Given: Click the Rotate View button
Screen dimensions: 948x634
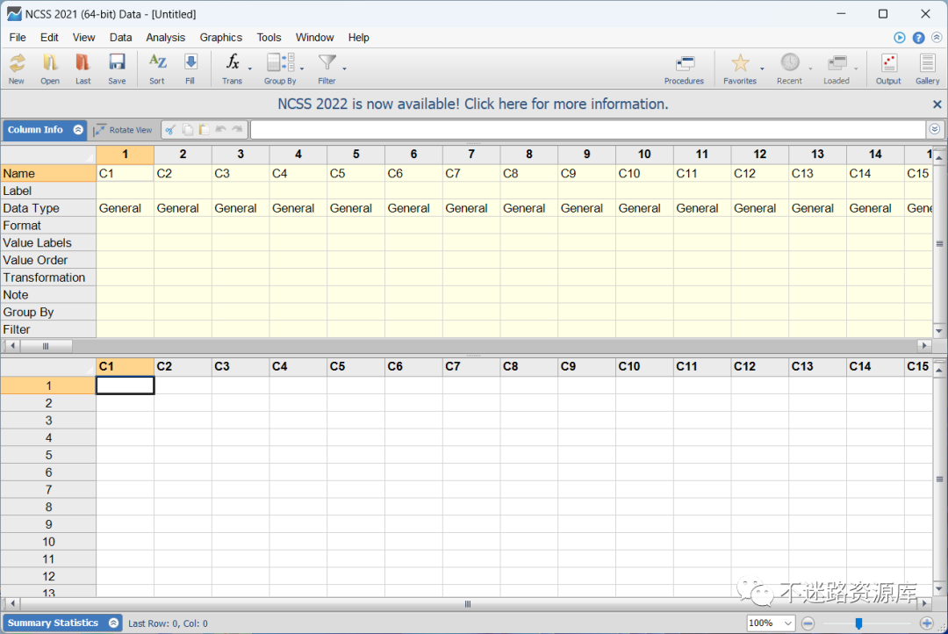Looking at the screenshot, I should click(124, 129).
